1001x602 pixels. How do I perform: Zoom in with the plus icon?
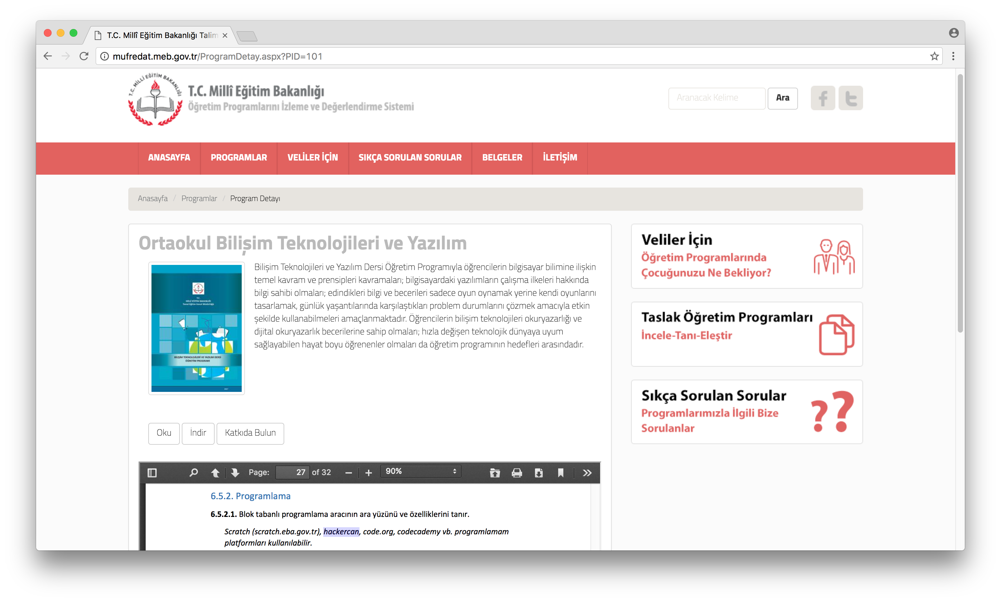(368, 473)
